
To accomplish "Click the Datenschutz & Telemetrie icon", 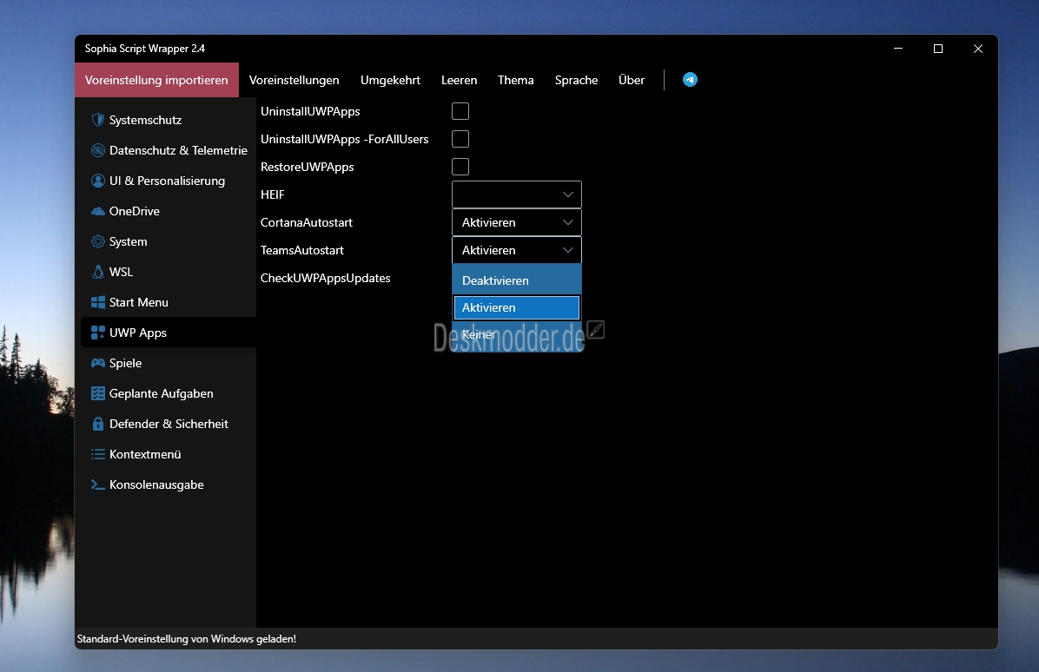I will tap(98, 150).
